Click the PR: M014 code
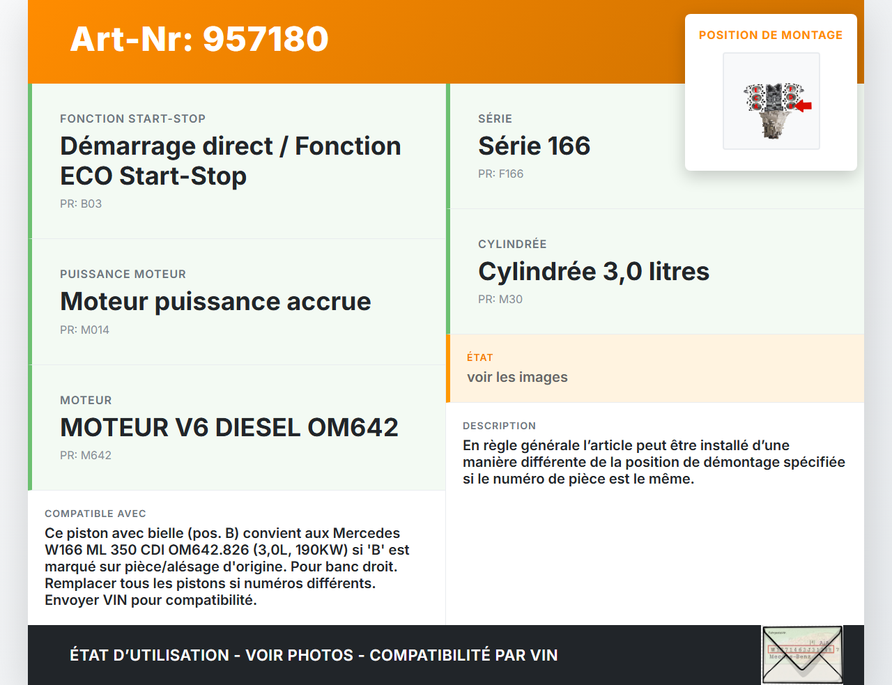The image size is (892, 685). 84,330
